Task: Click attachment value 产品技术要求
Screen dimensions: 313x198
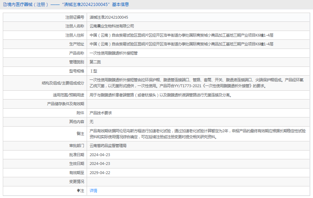Action: tap(101, 113)
